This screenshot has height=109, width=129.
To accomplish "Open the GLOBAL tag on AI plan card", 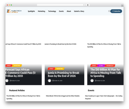I will [x=101, y=66].
